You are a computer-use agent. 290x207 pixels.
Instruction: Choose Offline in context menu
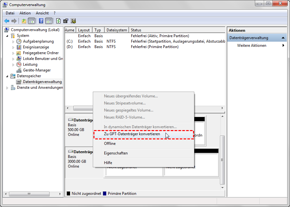coord(143,144)
